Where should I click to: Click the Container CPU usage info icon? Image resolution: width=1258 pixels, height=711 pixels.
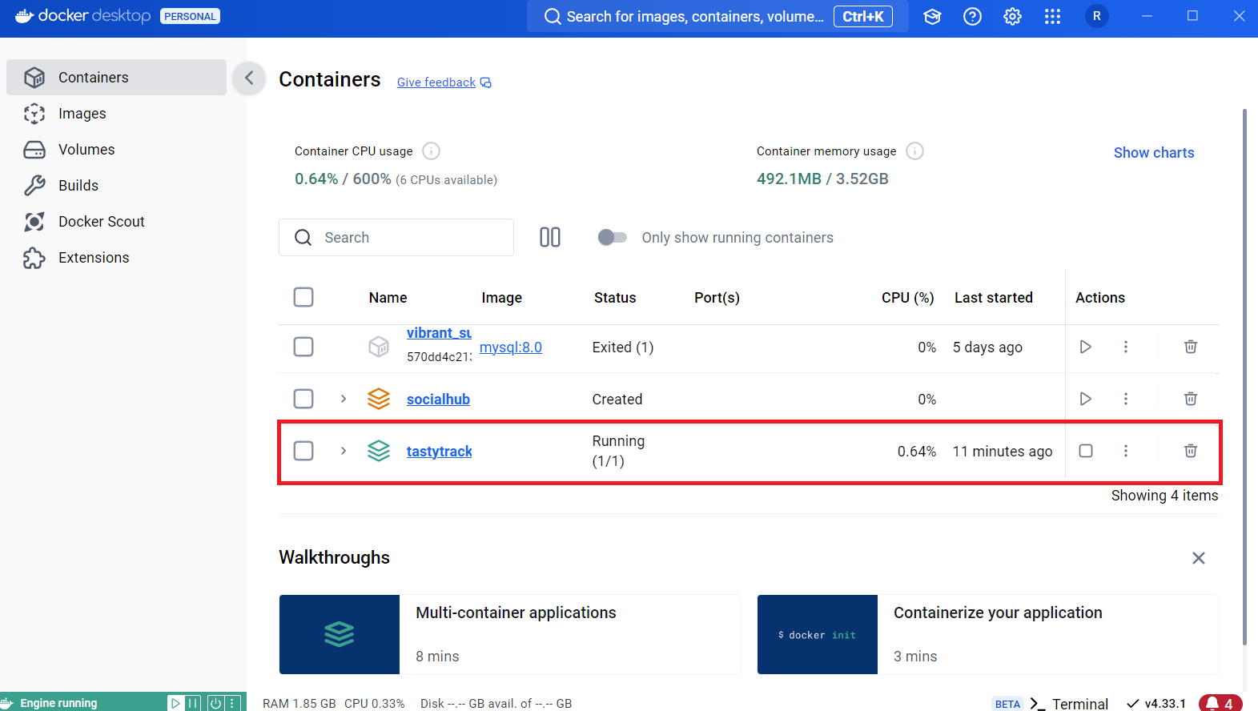tap(431, 151)
